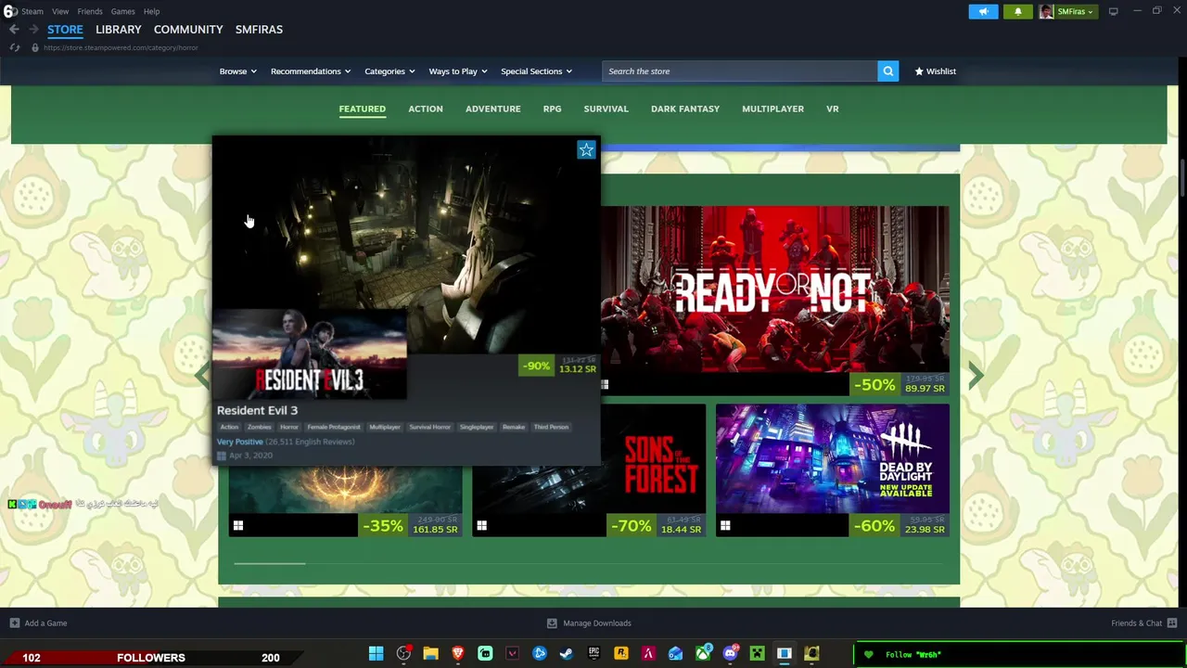Open the Friends menu
The image size is (1187, 668).
click(x=90, y=11)
